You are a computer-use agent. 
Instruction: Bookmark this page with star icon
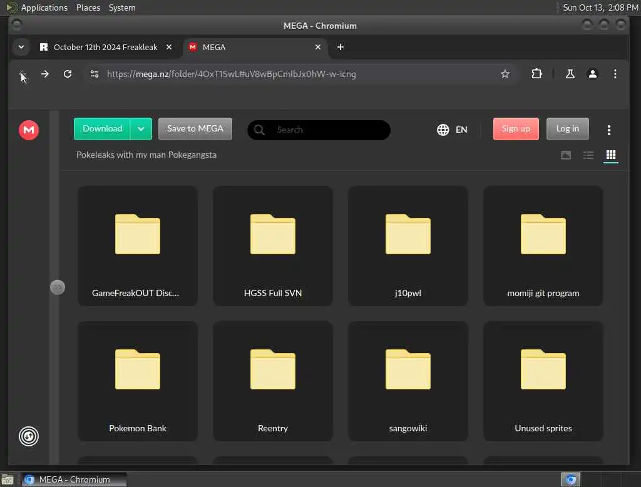[x=505, y=74]
